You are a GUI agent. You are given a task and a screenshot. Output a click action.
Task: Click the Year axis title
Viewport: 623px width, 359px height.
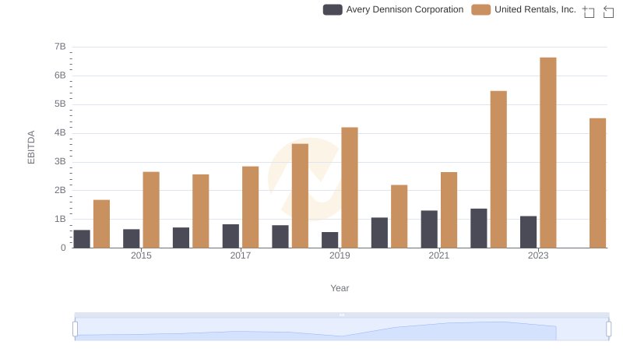click(x=340, y=288)
